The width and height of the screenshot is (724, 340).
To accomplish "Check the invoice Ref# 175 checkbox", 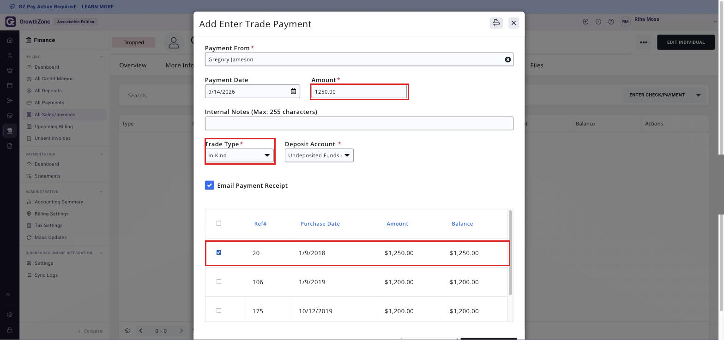I will click(x=219, y=310).
